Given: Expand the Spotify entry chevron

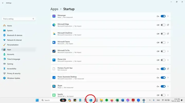Looking at the screenshot, I should point(168,95).
